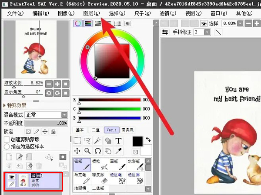The height and width of the screenshot is (195, 261).
Task: Select the 铅笔 pencil brush
Action: (82, 165)
